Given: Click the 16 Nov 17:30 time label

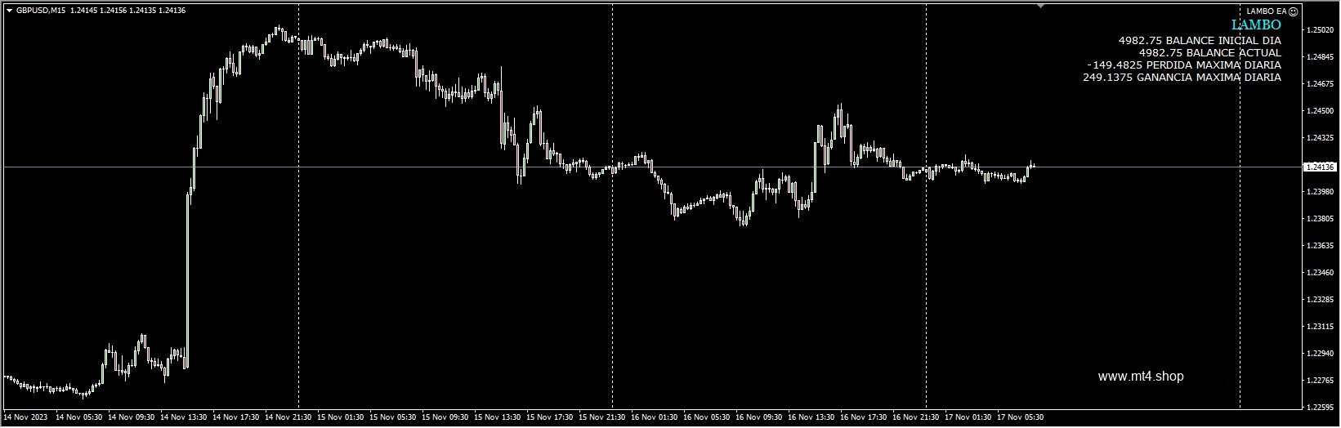Looking at the screenshot, I should pos(863,417).
